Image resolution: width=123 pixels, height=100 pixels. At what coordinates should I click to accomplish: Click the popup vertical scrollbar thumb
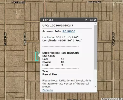tap(95, 47)
